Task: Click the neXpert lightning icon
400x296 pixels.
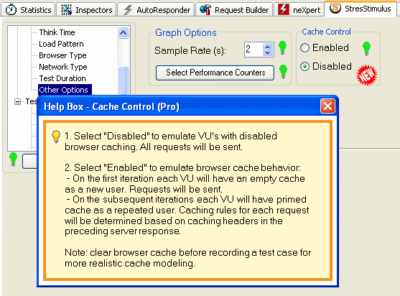Action: coord(284,9)
